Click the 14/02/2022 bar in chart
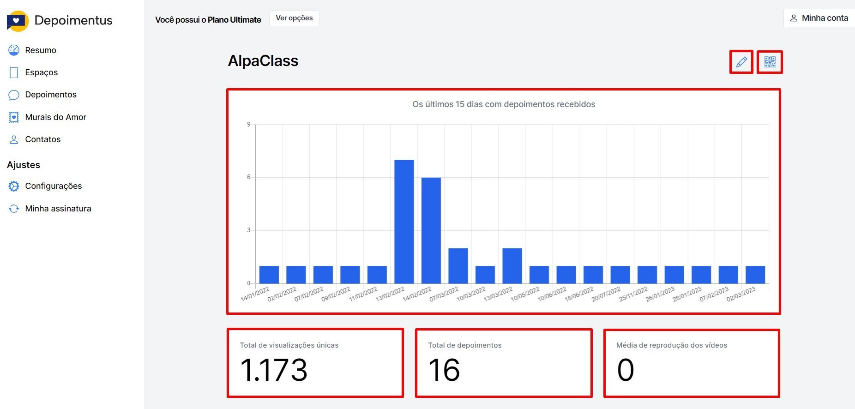This screenshot has width=855, height=409. tap(431, 230)
